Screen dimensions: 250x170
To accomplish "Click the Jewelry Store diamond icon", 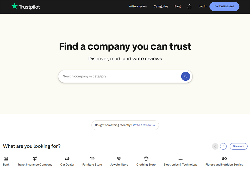I will point(119,159).
